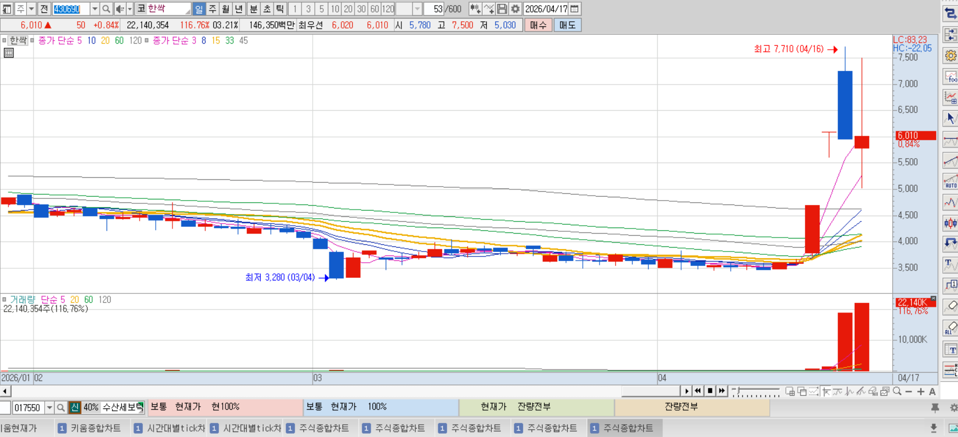Click the minus zoom out icon
Image resolution: width=958 pixels, height=437 pixels.
click(x=909, y=391)
